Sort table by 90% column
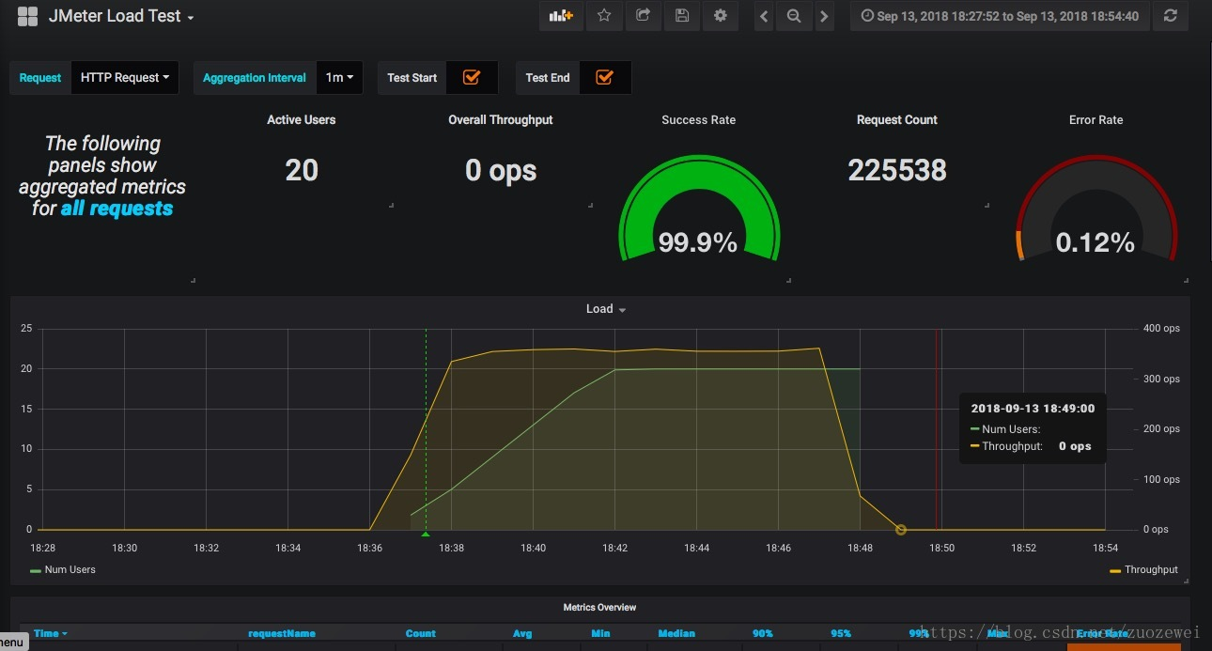1212x651 pixels. pyautogui.click(x=763, y=634)
